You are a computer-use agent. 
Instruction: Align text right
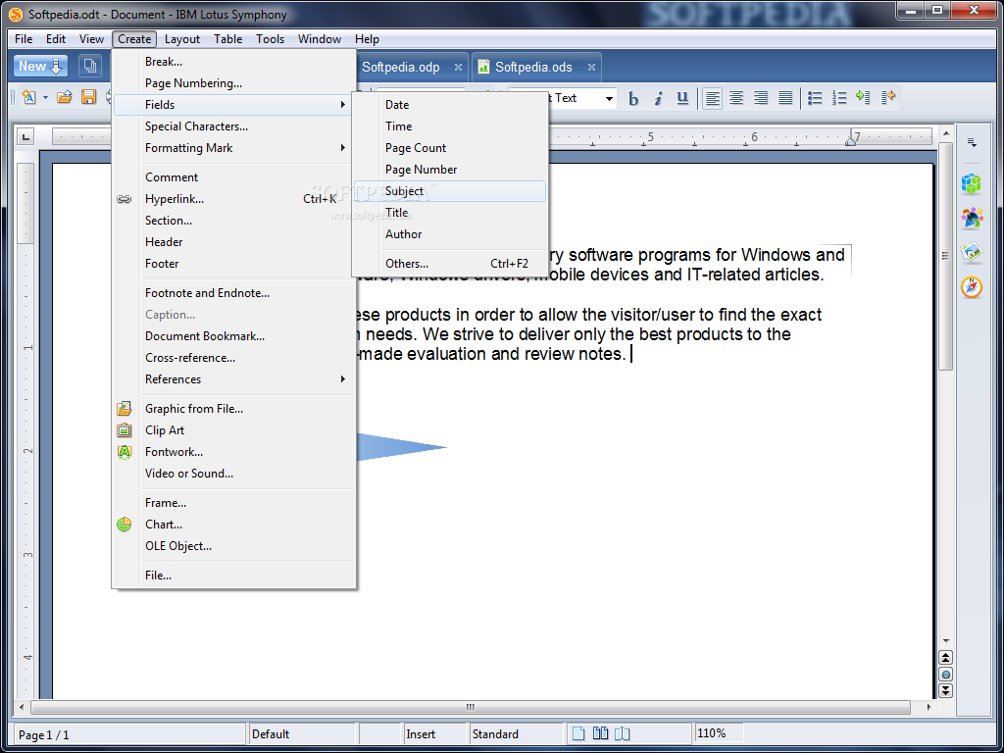point(761,98)
